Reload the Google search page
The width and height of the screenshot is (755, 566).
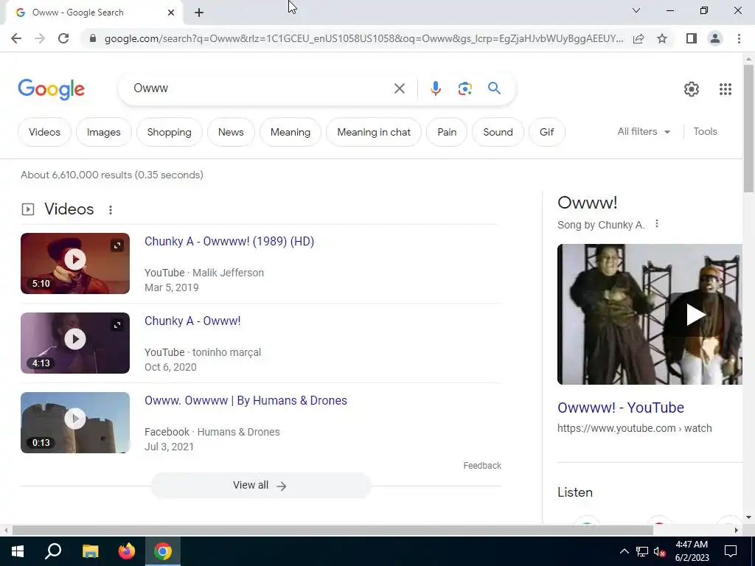coord(63,38)
